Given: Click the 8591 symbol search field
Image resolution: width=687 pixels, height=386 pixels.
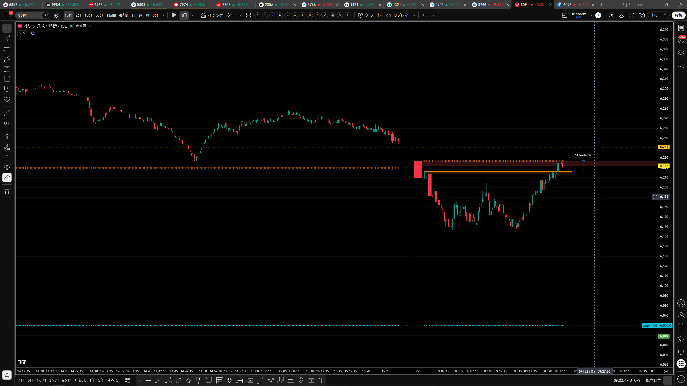Looking at the screenshot, I should click(30, 15).
